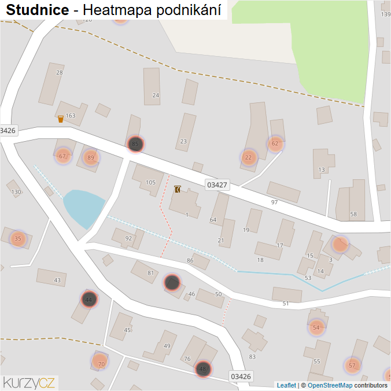The height and width of the screenshot is (391, 391).
Task: Select the orange heatmap marker at 89
Action: click(91, 157)
